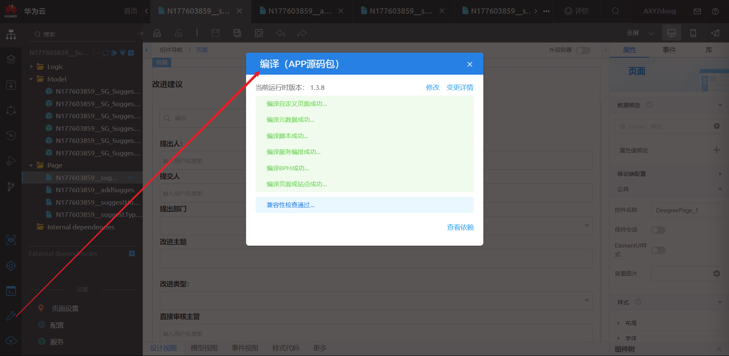Open the 服务 settings entry

point(57,342)
